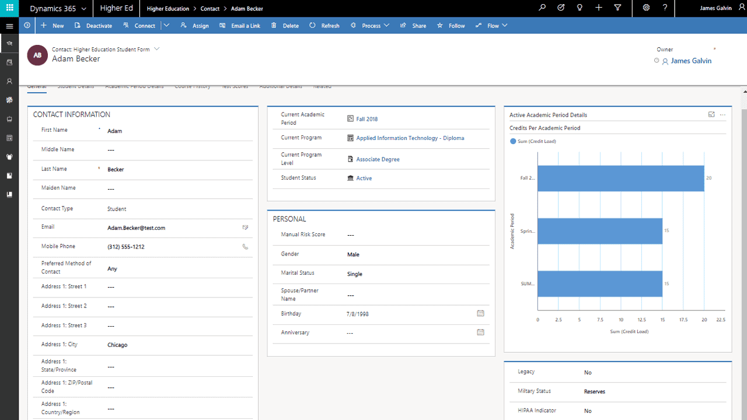
Task: Click the help question mark icon
Action: 665,8
